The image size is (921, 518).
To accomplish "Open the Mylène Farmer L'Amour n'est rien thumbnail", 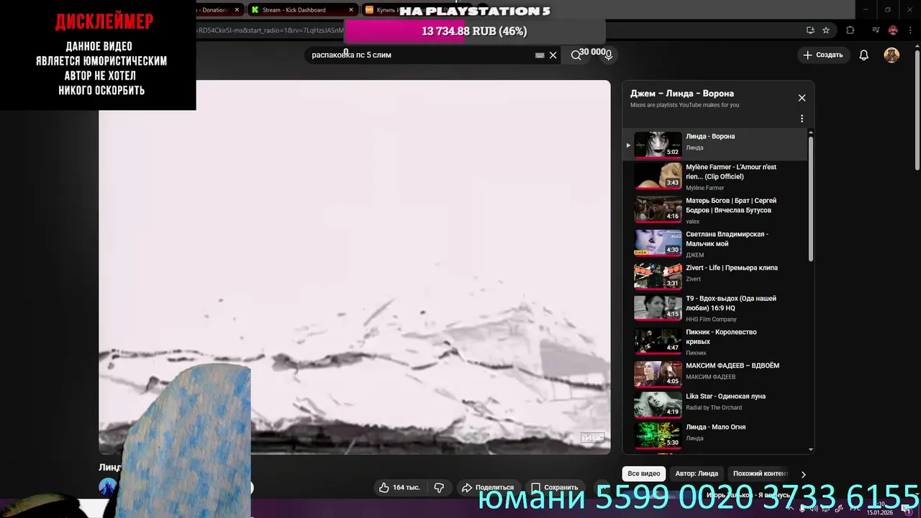I will click(658, 176).
